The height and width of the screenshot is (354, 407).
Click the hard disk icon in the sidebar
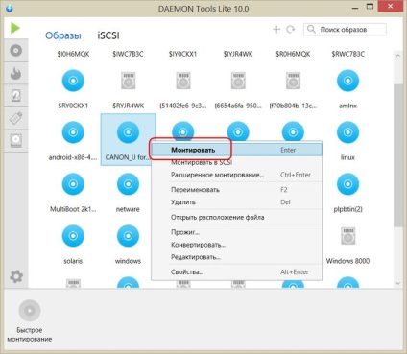(x=15, y=140)
